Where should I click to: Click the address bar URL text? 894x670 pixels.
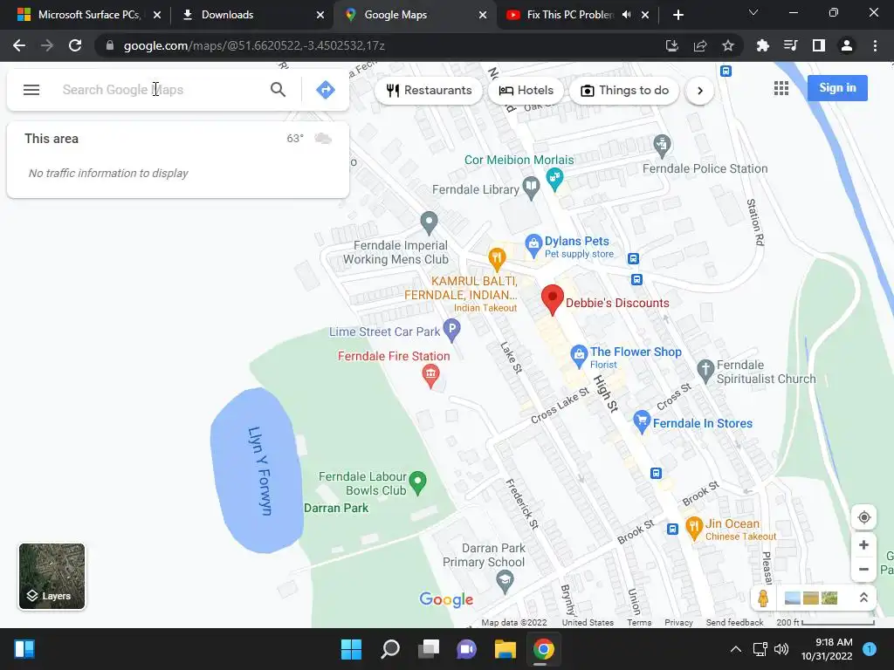point(254,45)
